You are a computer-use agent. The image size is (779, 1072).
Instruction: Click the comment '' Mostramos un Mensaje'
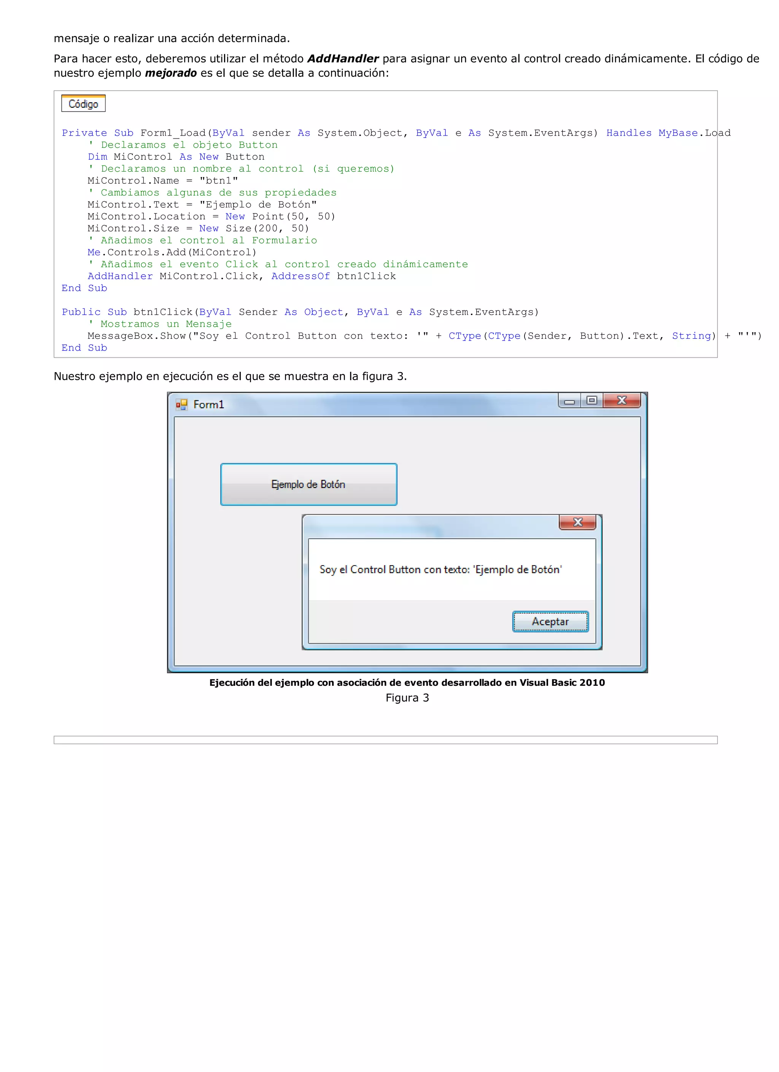[x=160, y=324]
